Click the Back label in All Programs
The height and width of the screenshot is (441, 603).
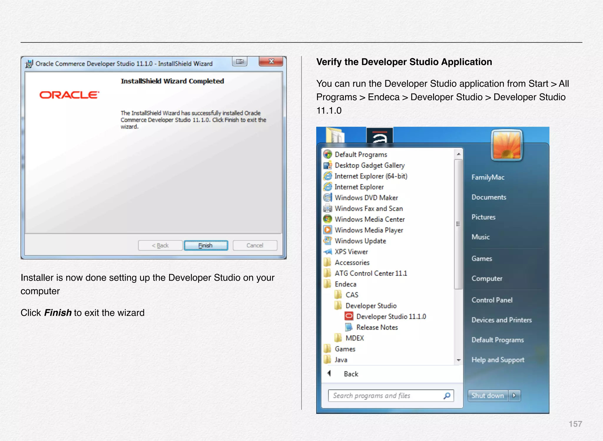[351, 374]
